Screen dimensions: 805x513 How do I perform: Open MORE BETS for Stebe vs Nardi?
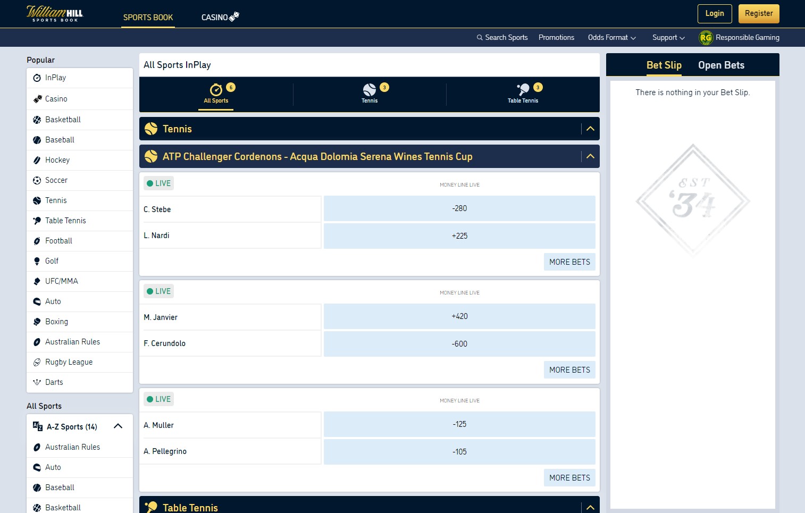tap(569, 262)
